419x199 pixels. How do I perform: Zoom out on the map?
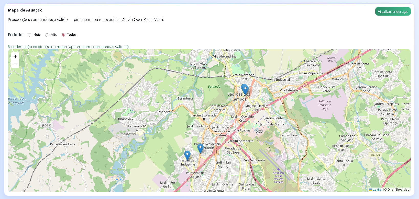15,64
